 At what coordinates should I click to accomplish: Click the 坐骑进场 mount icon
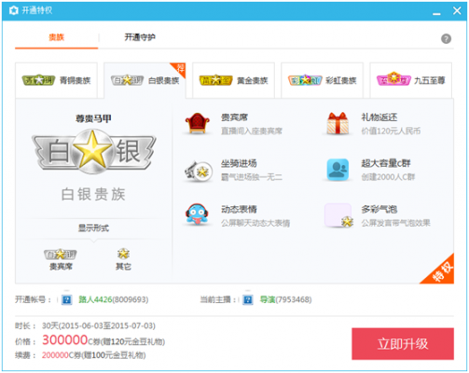coord(199,171)
